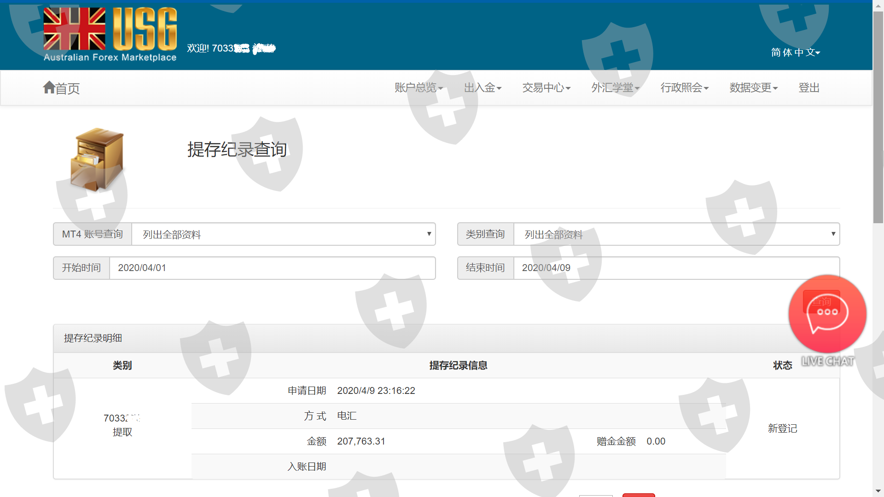Image resolution: width=884 pixels, height=497 pixels.
Task: Click the 开始时间 date field
Action: 272,268
